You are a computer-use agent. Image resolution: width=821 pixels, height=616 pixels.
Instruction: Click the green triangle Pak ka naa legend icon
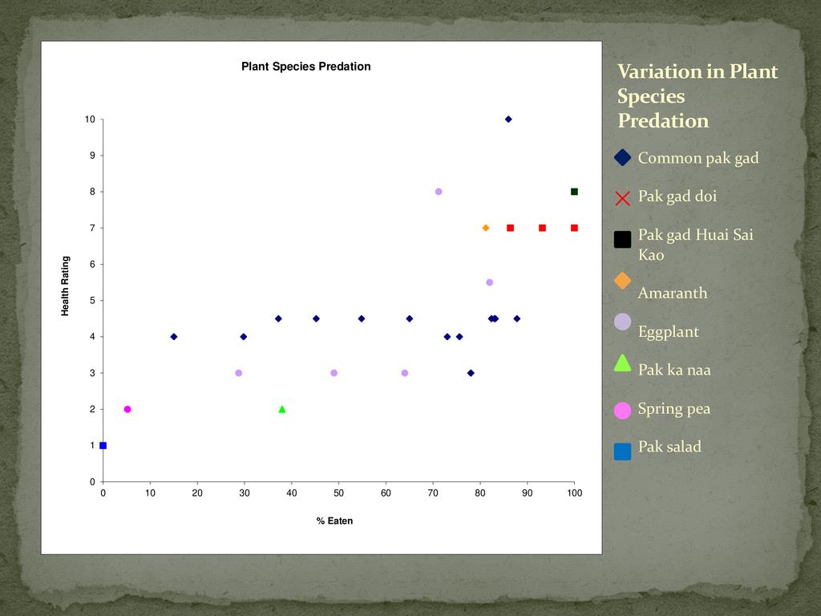622,363
